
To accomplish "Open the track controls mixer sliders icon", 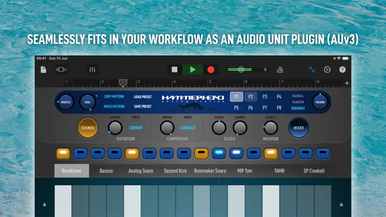I will (x=93, y=70).
